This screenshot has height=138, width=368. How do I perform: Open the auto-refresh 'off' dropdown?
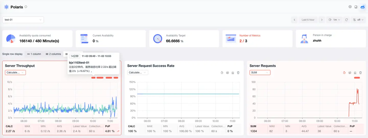coord(359,20)
